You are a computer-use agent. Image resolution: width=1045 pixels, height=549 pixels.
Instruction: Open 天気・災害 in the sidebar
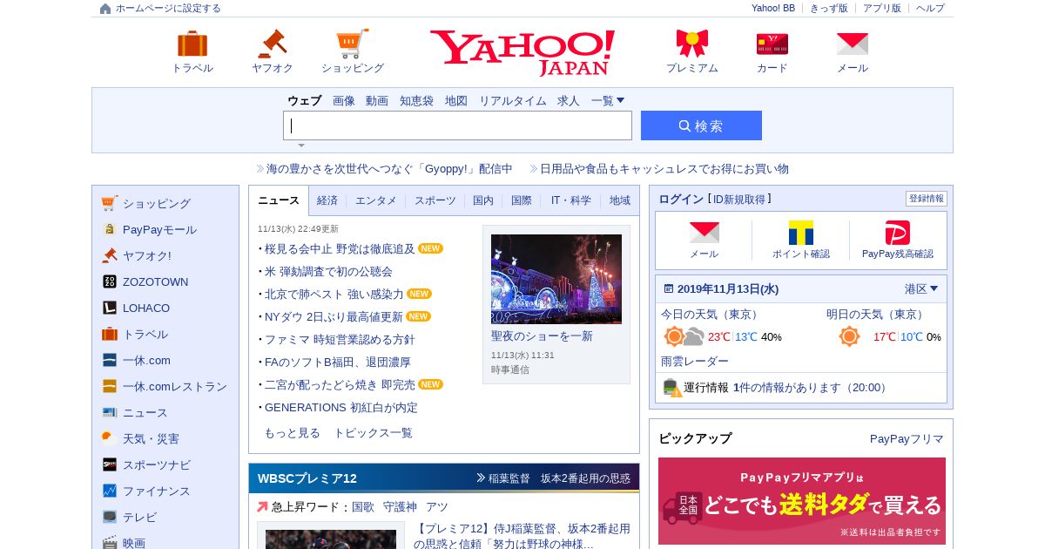tap(151, 438)
